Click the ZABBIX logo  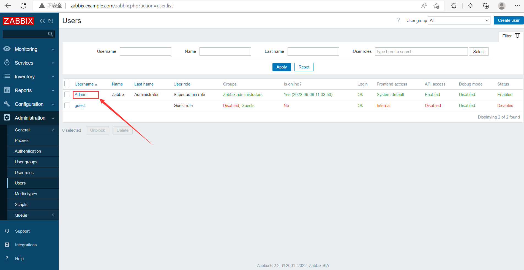click(x=18, y=21)
